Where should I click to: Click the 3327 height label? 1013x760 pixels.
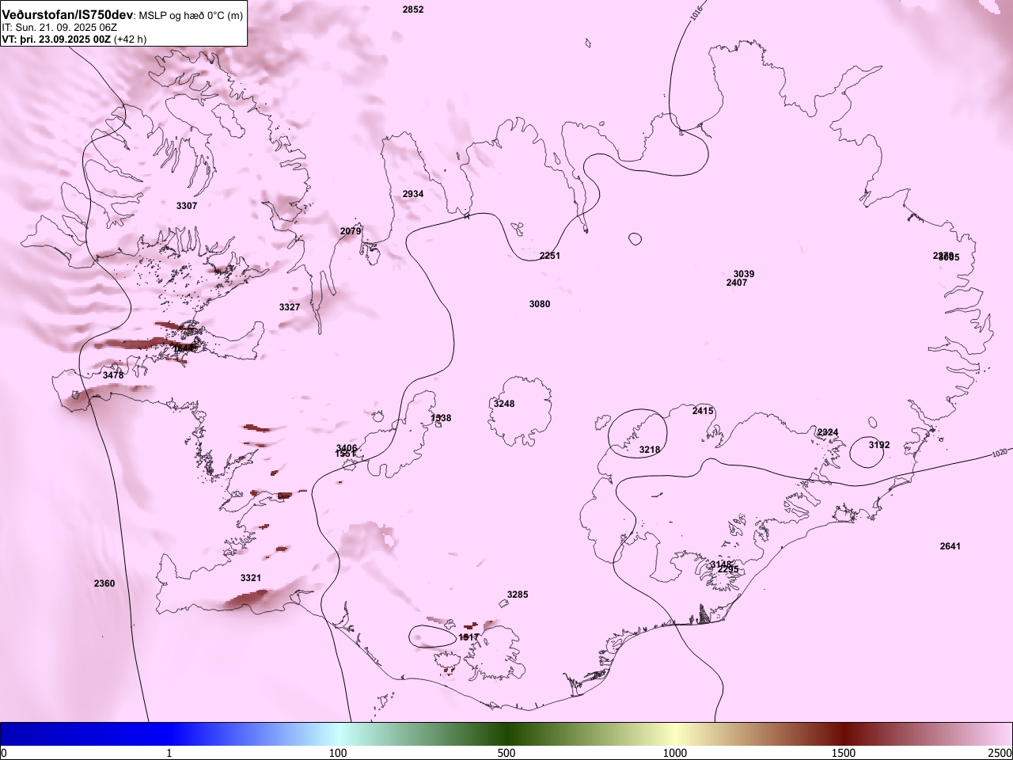[290, 306]
